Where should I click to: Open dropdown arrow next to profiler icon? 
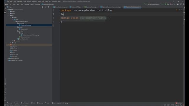tap(172, 4)
